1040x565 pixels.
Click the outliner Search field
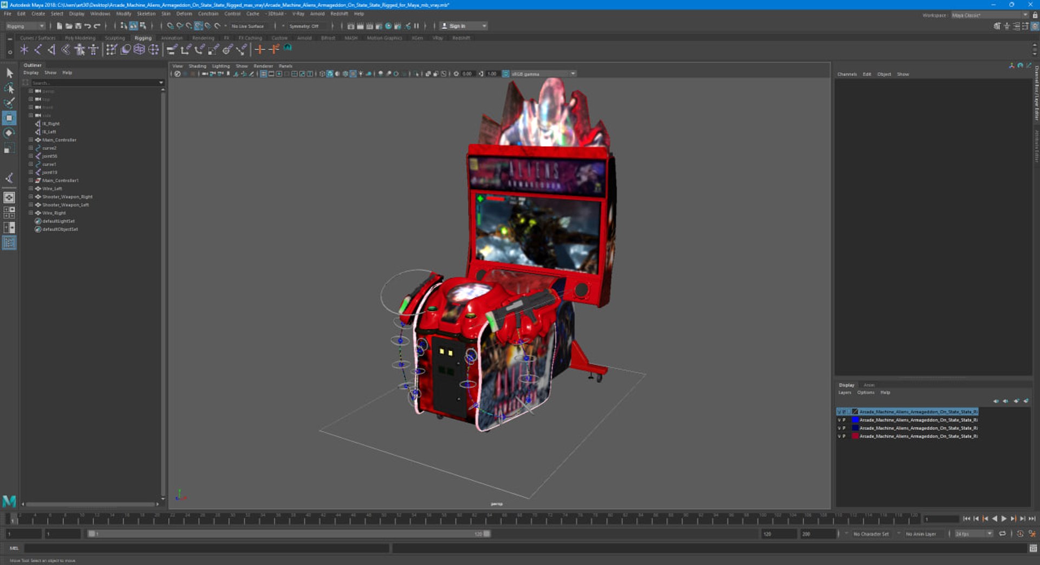click(x=93, y=83)
